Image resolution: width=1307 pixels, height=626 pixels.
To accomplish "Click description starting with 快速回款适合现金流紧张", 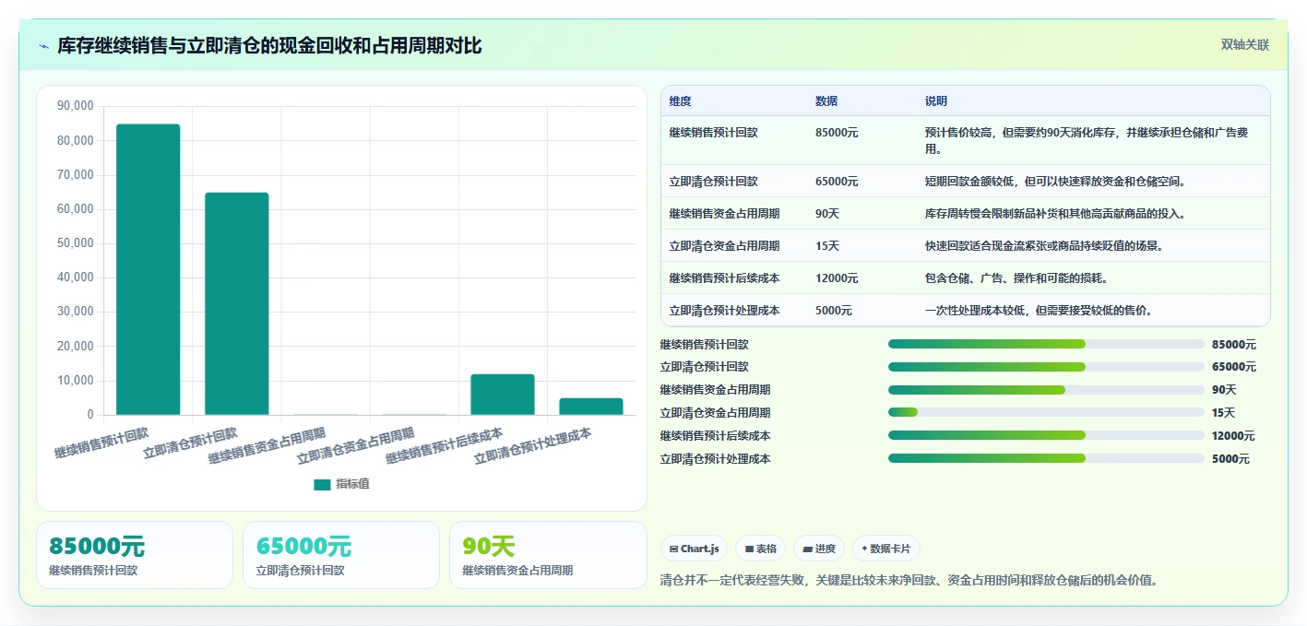I will point(1044,246).
